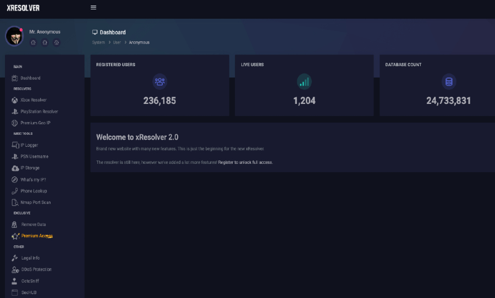This screenshot has height=298, width=495.
Task: Click the 236,185 registered users value
Action: coord(159,101)
